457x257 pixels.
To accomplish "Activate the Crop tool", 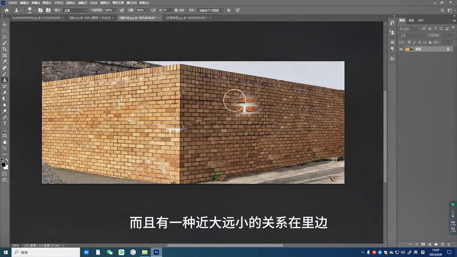I will [x=5, y=48].
